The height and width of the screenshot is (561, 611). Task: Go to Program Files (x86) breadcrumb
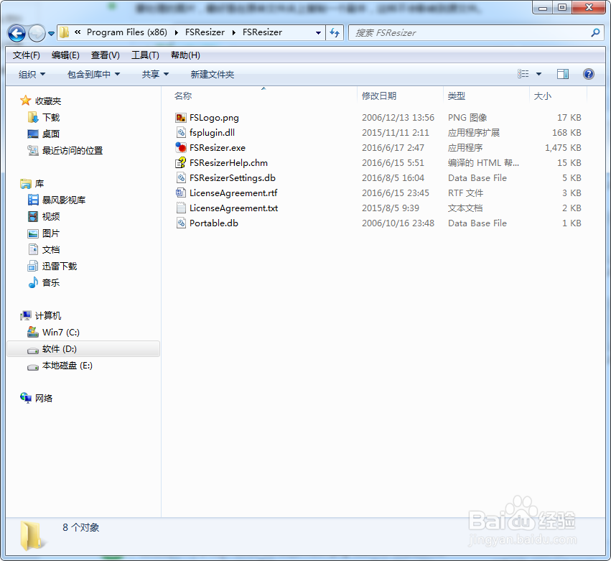coord(126,32)
